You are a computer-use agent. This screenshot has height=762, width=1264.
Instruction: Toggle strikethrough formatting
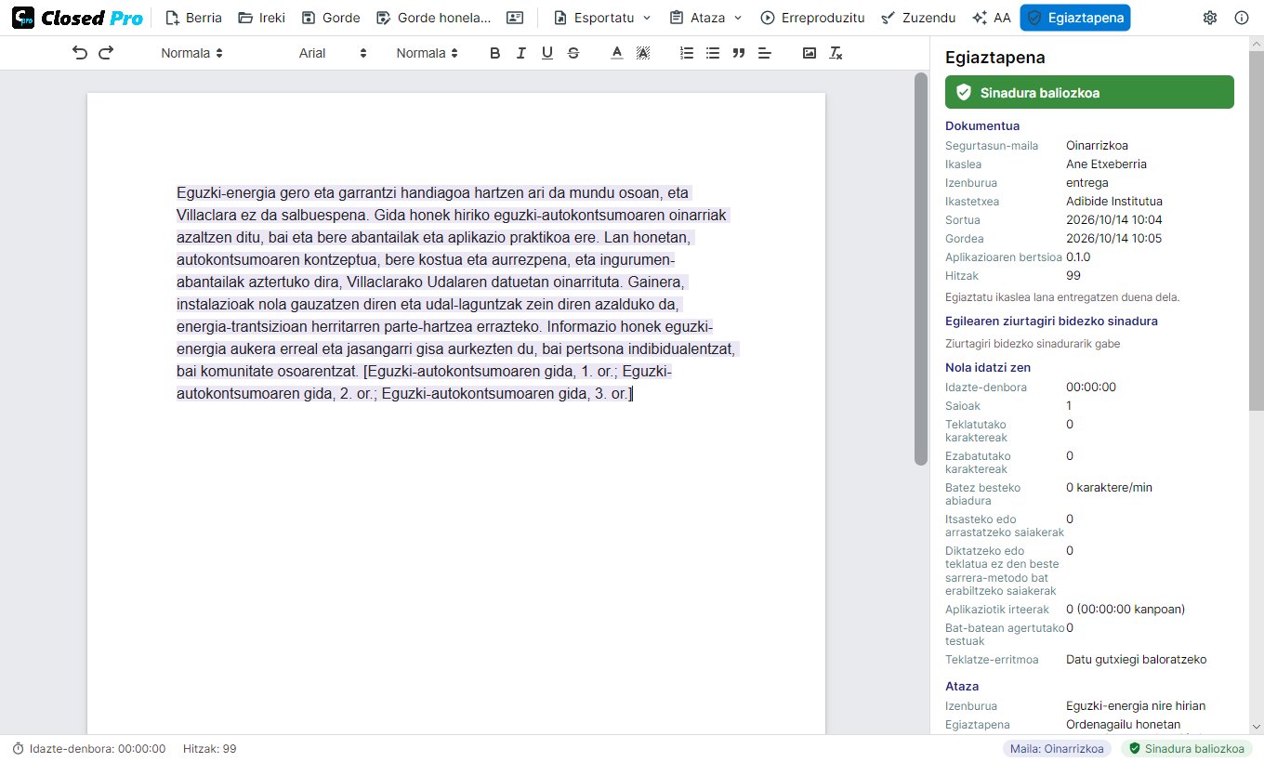(x=573, y=53)
